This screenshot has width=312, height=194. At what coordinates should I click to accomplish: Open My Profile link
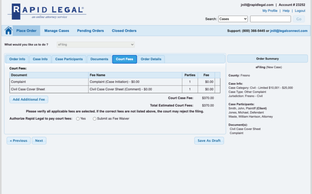point(270,11)
